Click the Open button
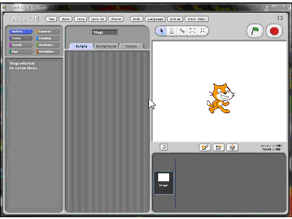292x219 pixels. pos(66,19)
